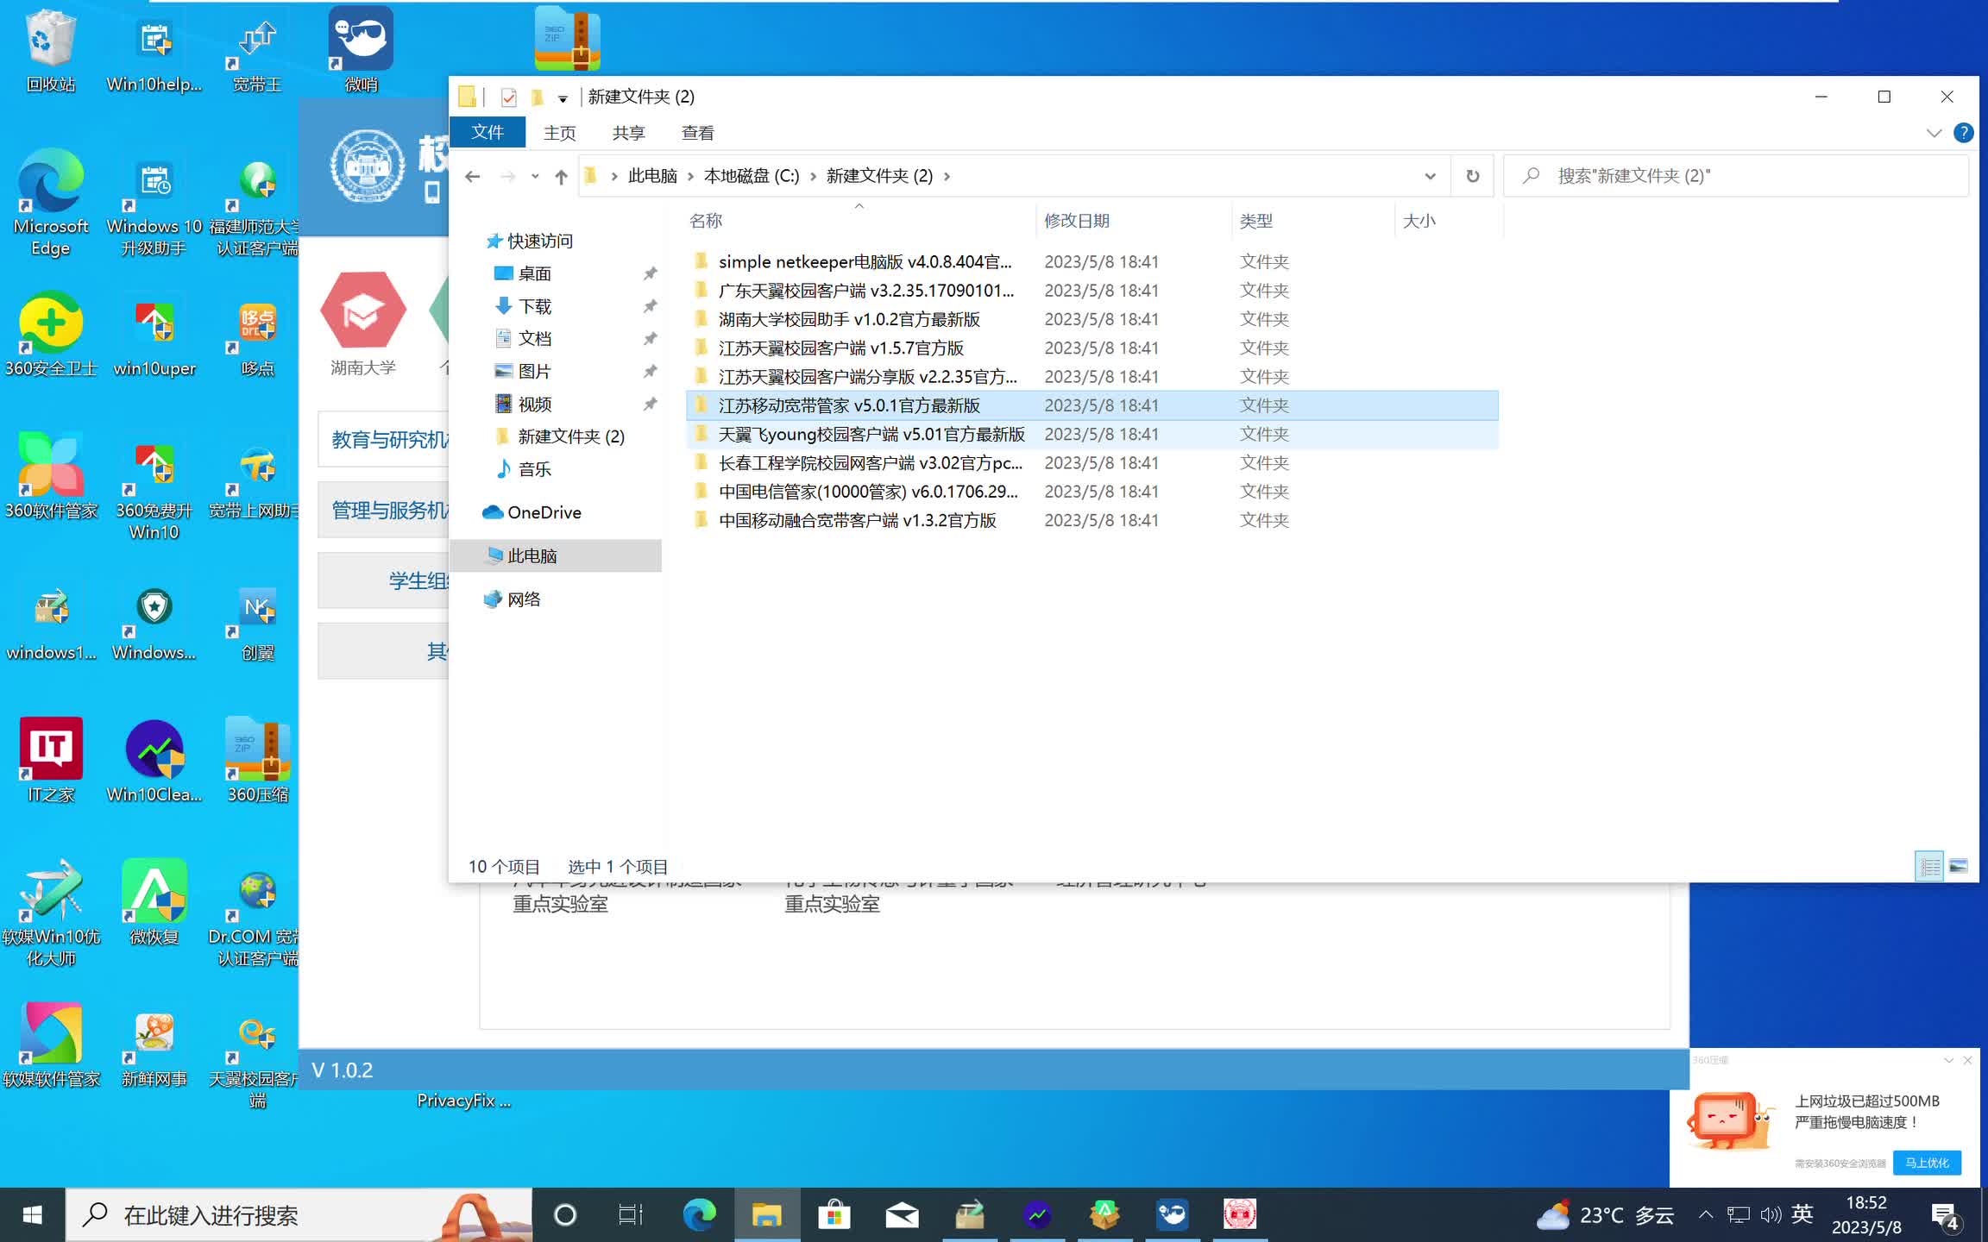
Task: Click 此电脑 in the address breadcrumb
Action: pos(652,176)
